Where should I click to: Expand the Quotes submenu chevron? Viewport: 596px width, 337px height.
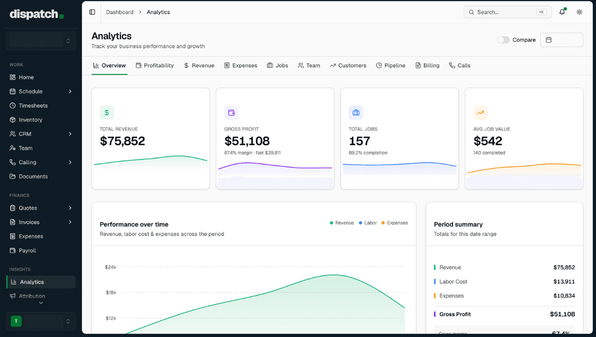coord(70,208)
